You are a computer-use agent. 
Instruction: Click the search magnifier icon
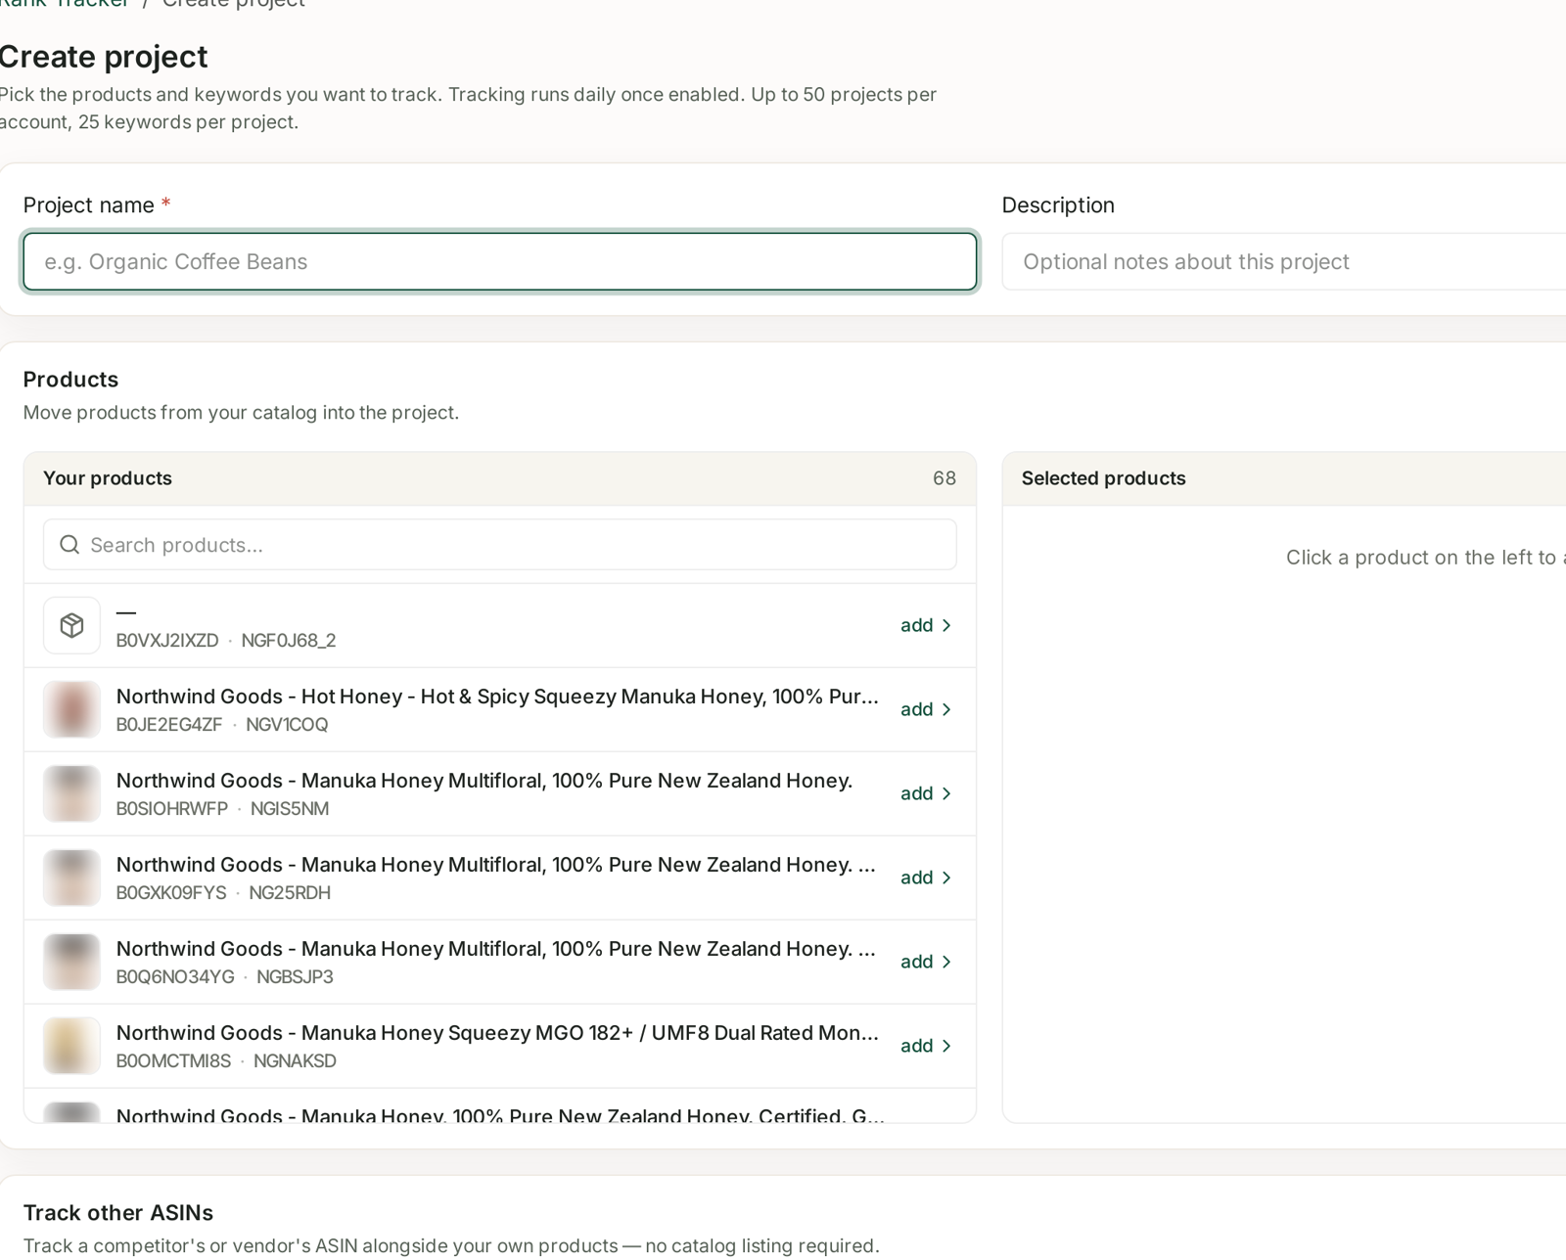point(69,545)
